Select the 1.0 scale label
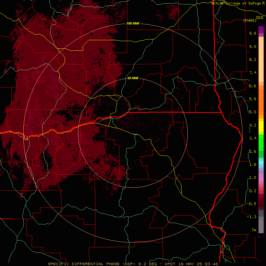The image size is (266, 266). [253, 178]
